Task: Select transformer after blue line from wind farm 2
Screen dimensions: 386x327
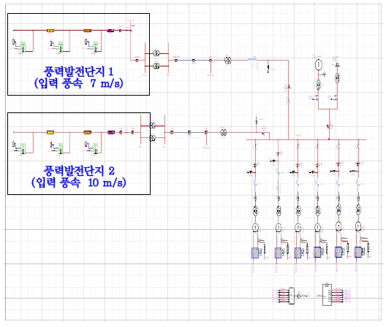Action: coord(224,133)
